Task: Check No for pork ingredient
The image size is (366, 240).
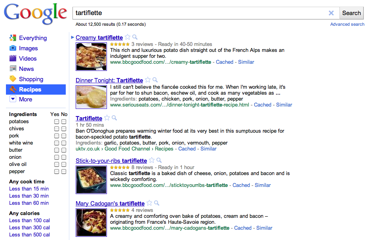Action: click(64, 136)
